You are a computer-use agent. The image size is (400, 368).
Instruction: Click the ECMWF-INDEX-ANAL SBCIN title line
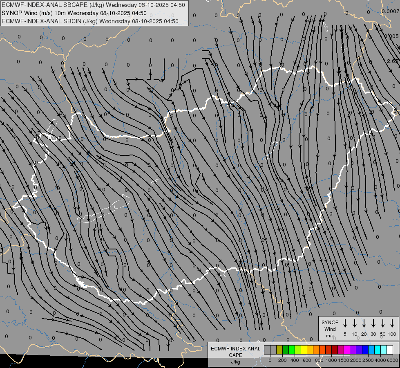click(90, 21)
